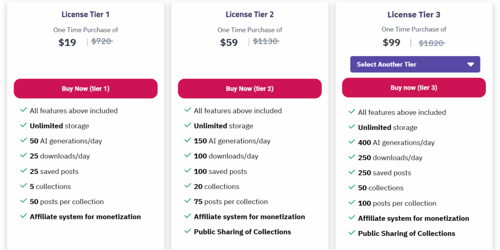The image size is (500, 250).
Task: Click the white arrow on Select Another Tier
Action: [x=471, y=64]
